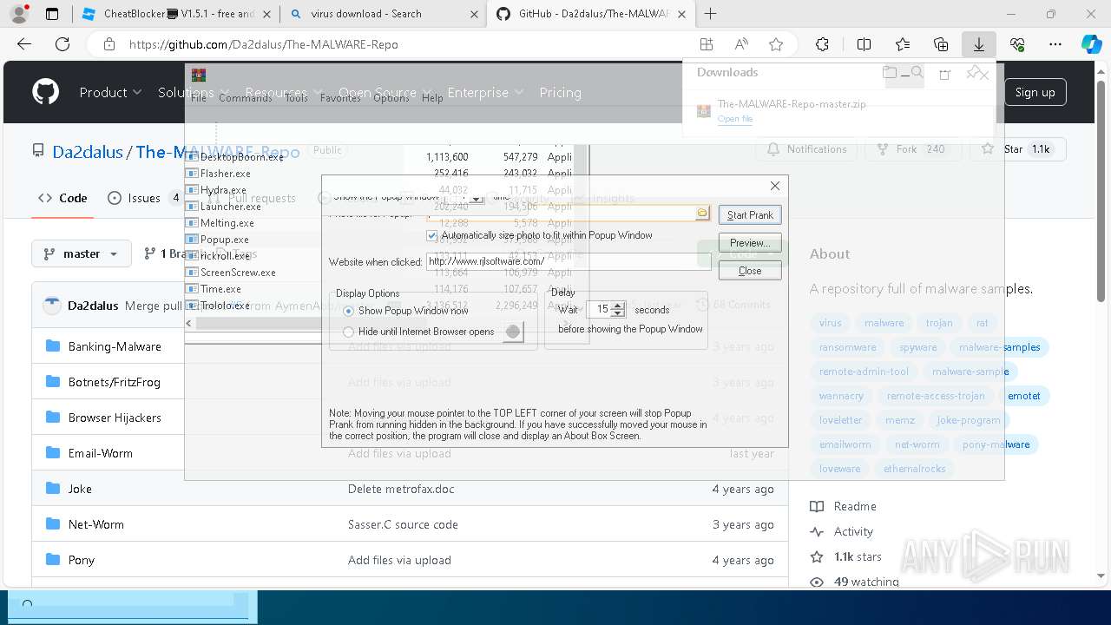Image resolution: width=1111 pixels, height=625 pixels.
Task: Open WinRAR Favorites menu
Action: pyautogui.click(x=340, y=98)
